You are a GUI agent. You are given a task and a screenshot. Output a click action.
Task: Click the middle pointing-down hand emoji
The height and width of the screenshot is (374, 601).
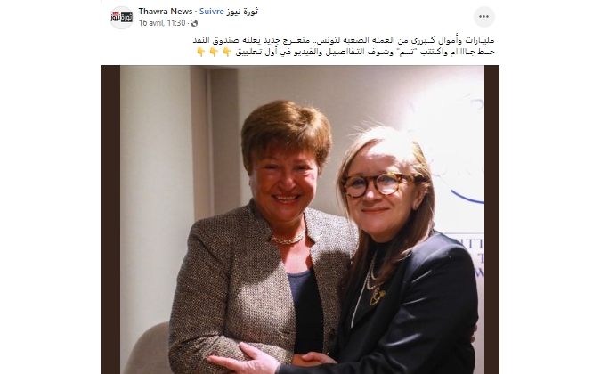[x=214, y=53]
